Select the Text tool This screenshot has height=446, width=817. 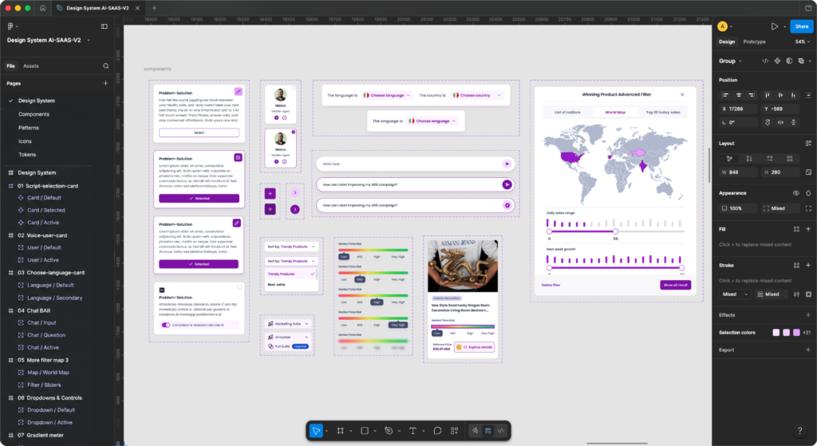point(412,431)
